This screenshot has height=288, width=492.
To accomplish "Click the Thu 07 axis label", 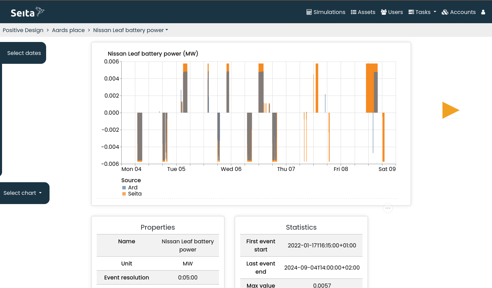I will tap(286, 169).
